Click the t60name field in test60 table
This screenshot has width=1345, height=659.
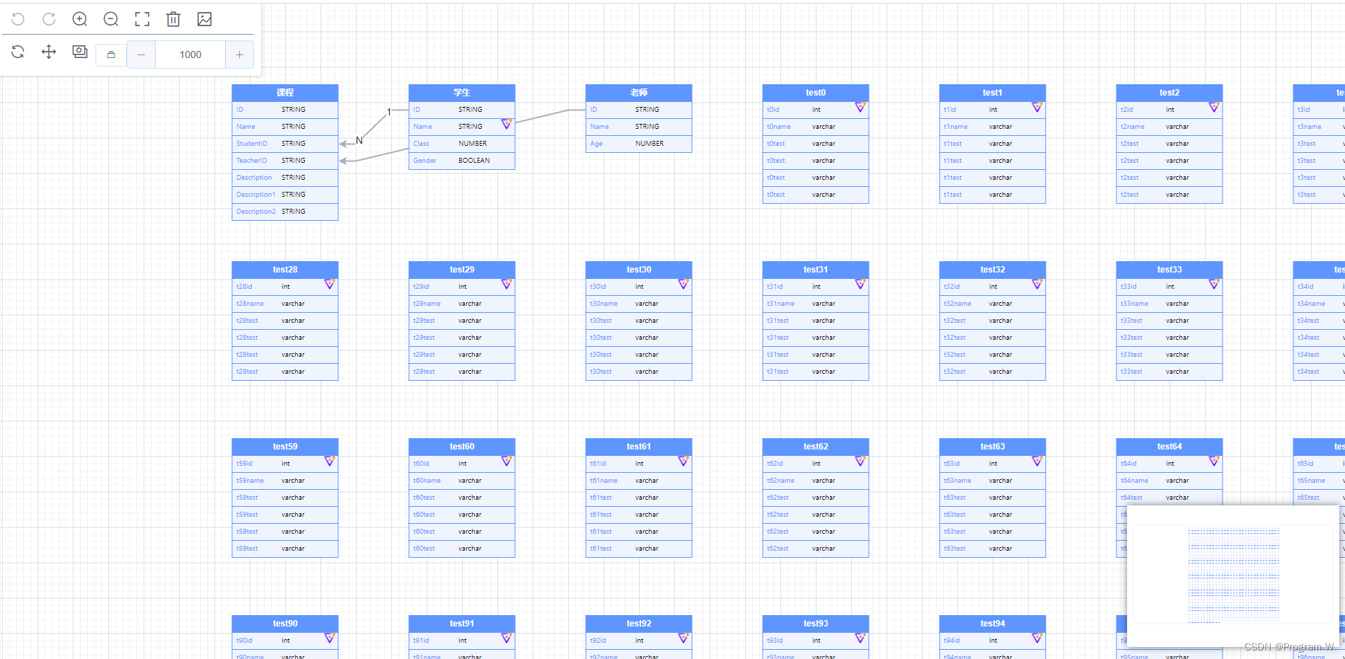coord(462,481)
